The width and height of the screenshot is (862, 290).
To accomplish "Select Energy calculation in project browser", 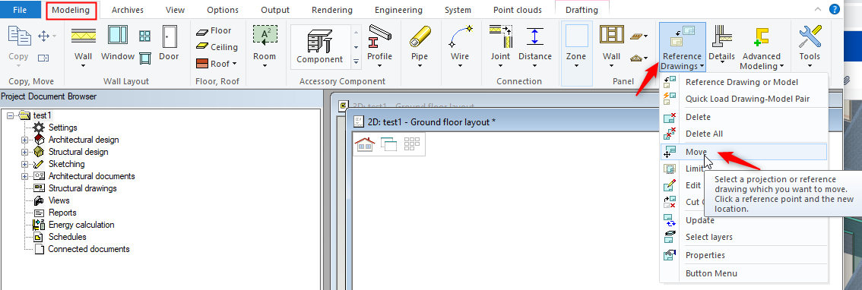I will pos(81,225).
